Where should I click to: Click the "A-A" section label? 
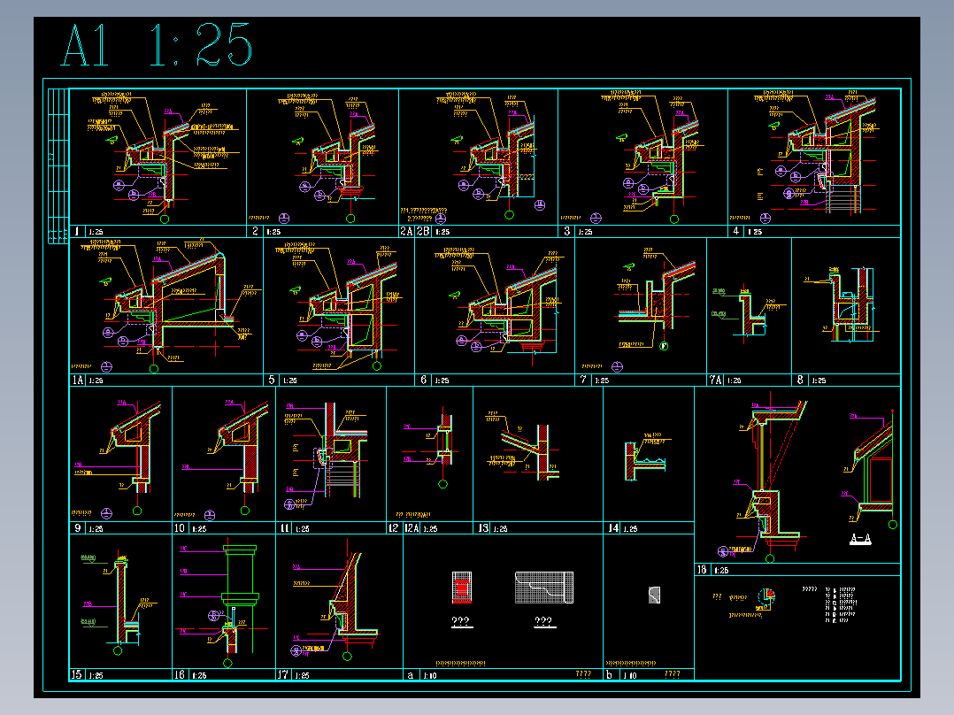click(x=860, y=539)
